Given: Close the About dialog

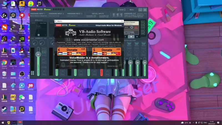Looking at the screenshot, I should tap(122, 21).
